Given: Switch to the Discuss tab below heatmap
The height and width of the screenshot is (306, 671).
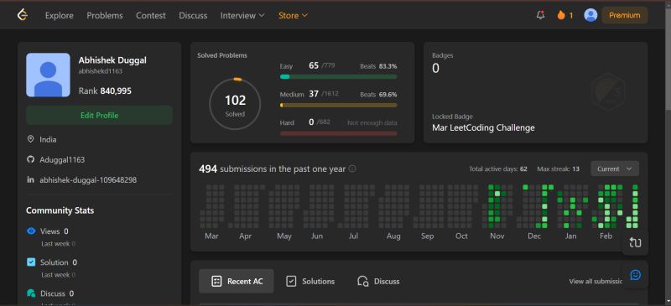Looking at the screenshot, I should click(x=378, y=281).
